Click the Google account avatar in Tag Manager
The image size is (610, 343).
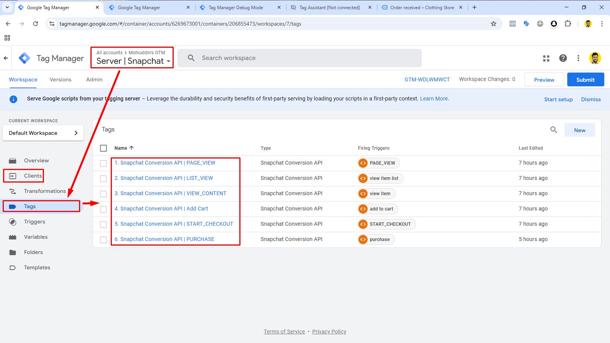[595, 58]
